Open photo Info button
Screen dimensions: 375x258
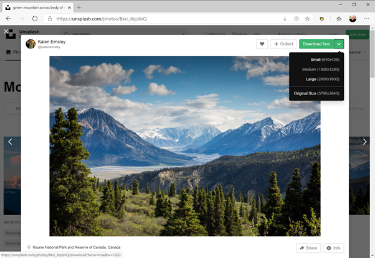pos(334,248)
